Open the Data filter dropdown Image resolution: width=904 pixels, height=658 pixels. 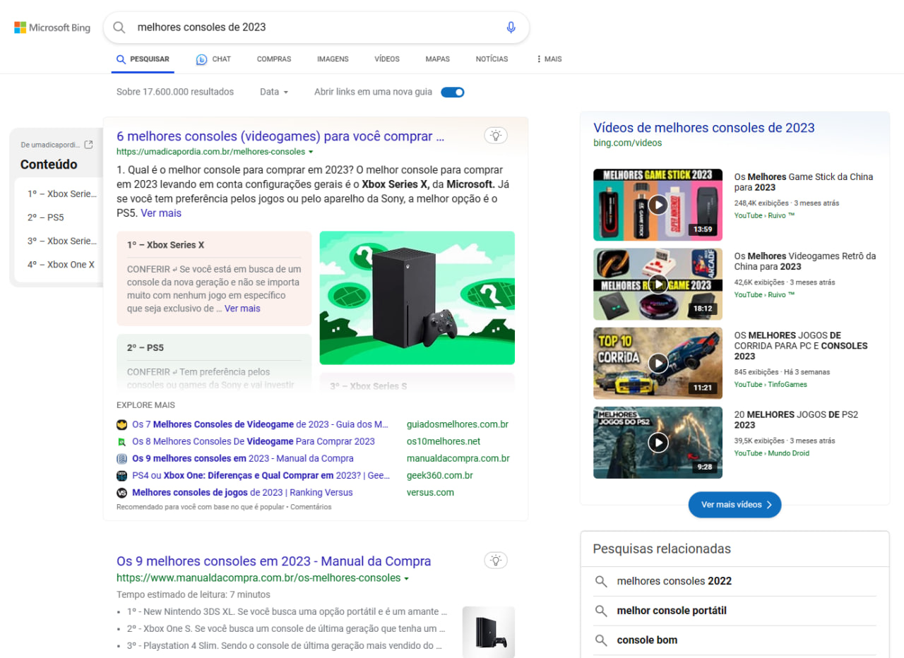[x=273, y=92]
